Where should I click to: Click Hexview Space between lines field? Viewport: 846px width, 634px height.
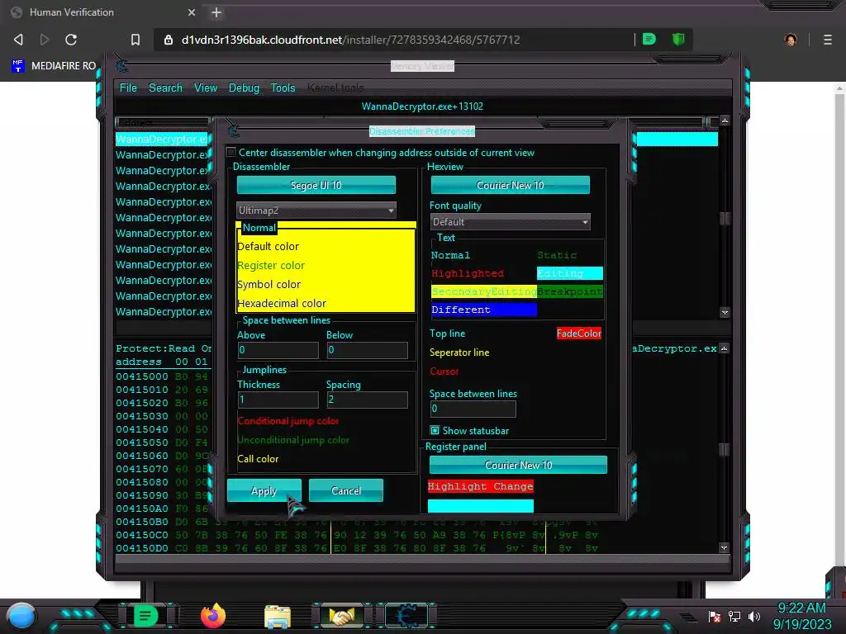pyautogui.click(x=473, y=409)
